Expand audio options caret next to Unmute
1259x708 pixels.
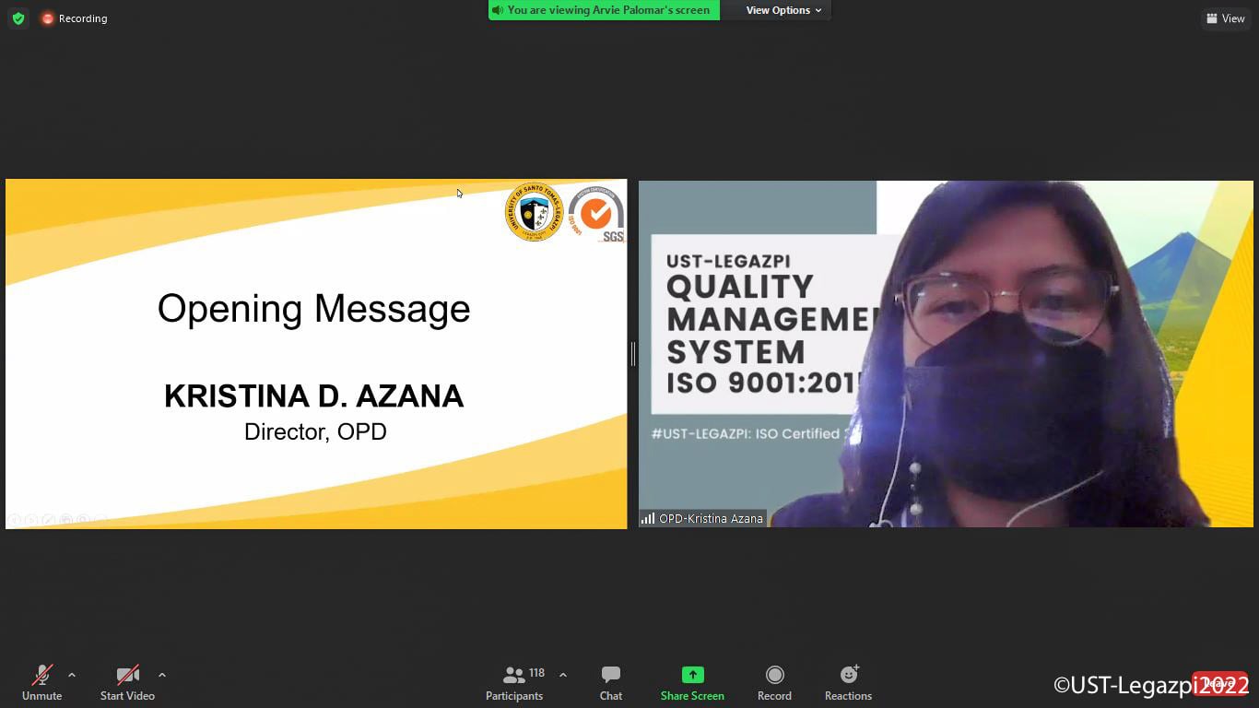[x=72, y=675]
